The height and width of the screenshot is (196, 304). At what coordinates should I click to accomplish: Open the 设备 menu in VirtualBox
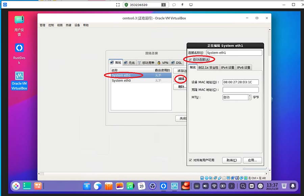(x=77, y=25)
